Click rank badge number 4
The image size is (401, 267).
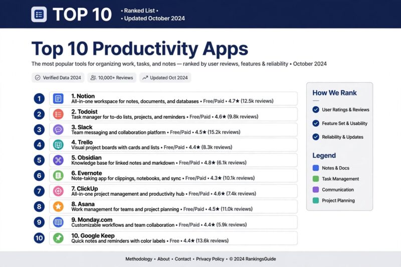[39, 145]
